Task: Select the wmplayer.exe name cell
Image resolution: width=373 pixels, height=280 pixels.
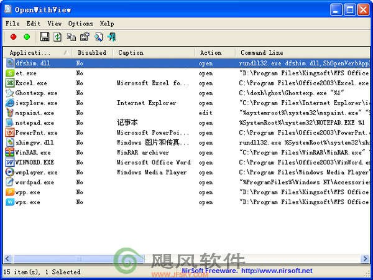Action: click(37, 172)
